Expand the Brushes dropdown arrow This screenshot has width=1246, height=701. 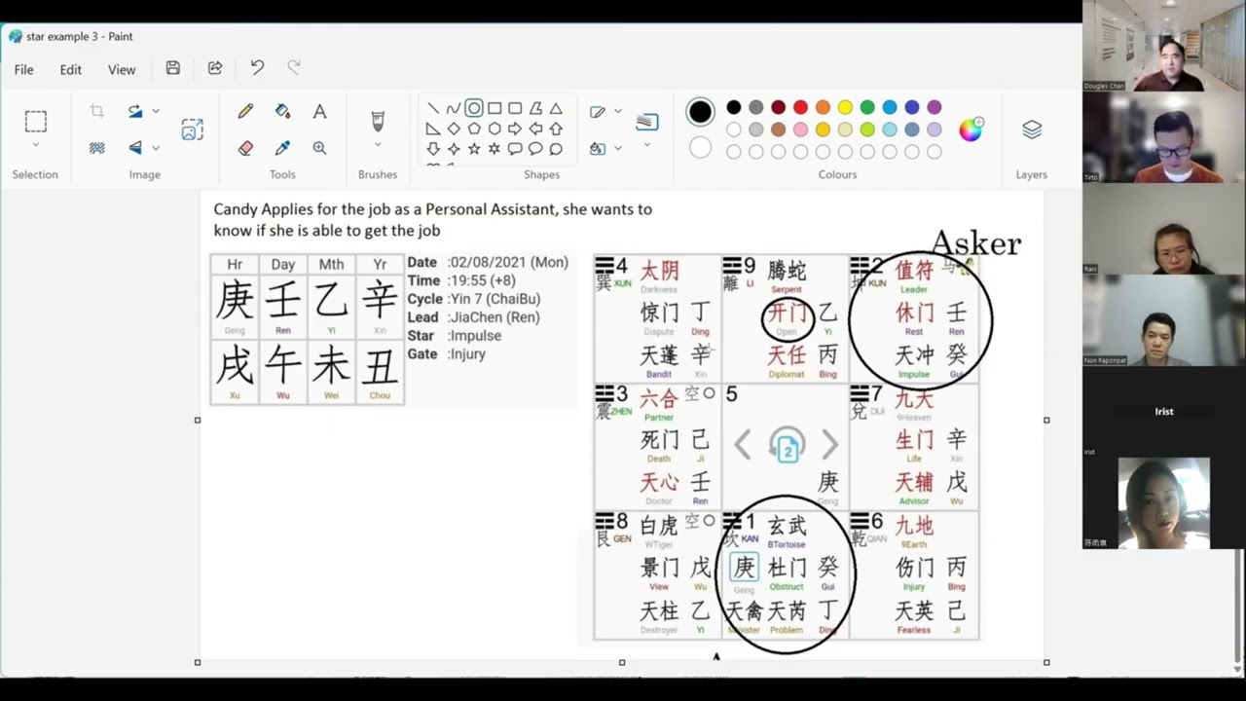click(x=378, y=146)
